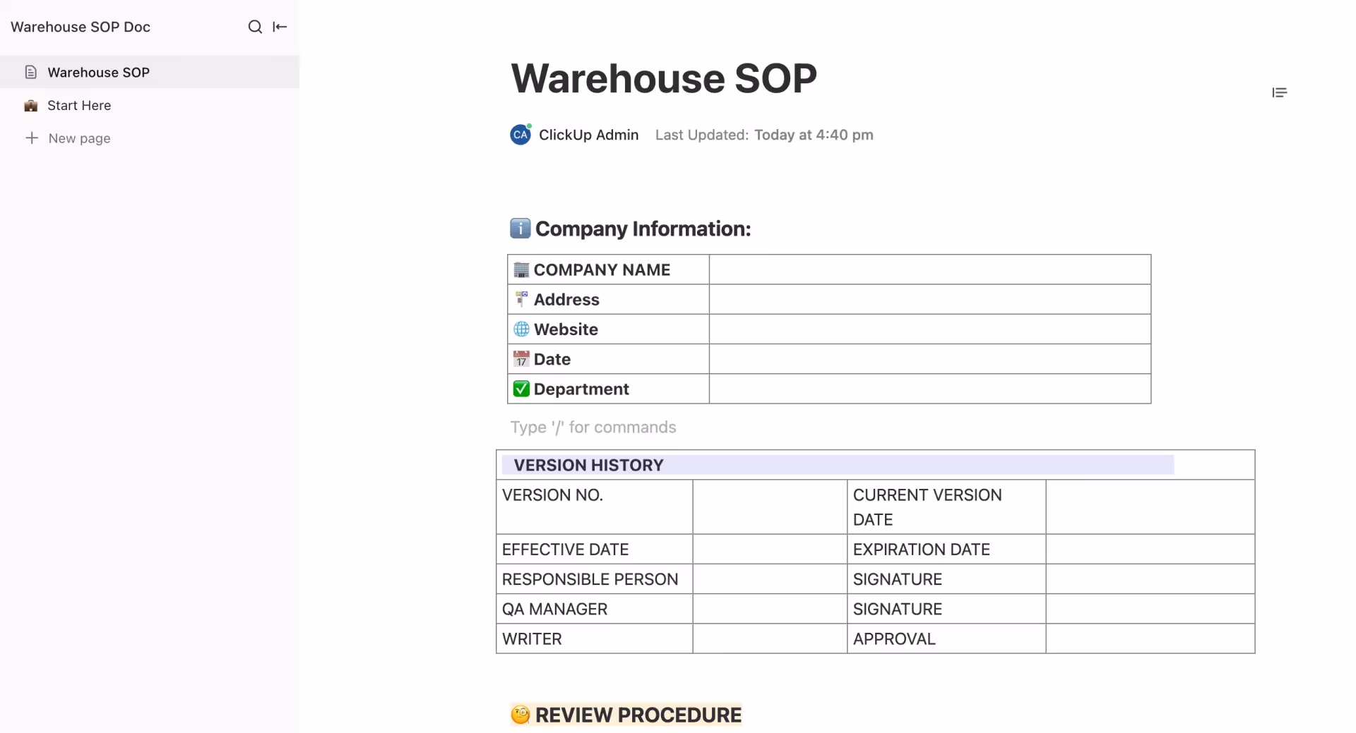Click the Type '/' for commands placeholder
1356x733 pixels.
click(593, 427)
